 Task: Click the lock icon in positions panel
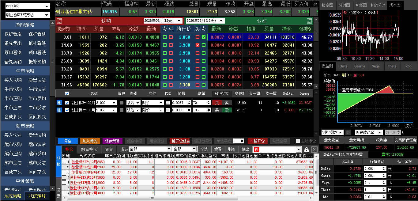[x=307, y=150]
